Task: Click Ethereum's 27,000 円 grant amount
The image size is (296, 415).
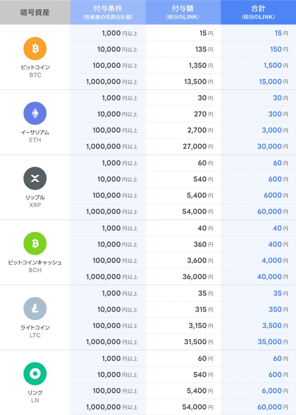Action: [198, 146]
